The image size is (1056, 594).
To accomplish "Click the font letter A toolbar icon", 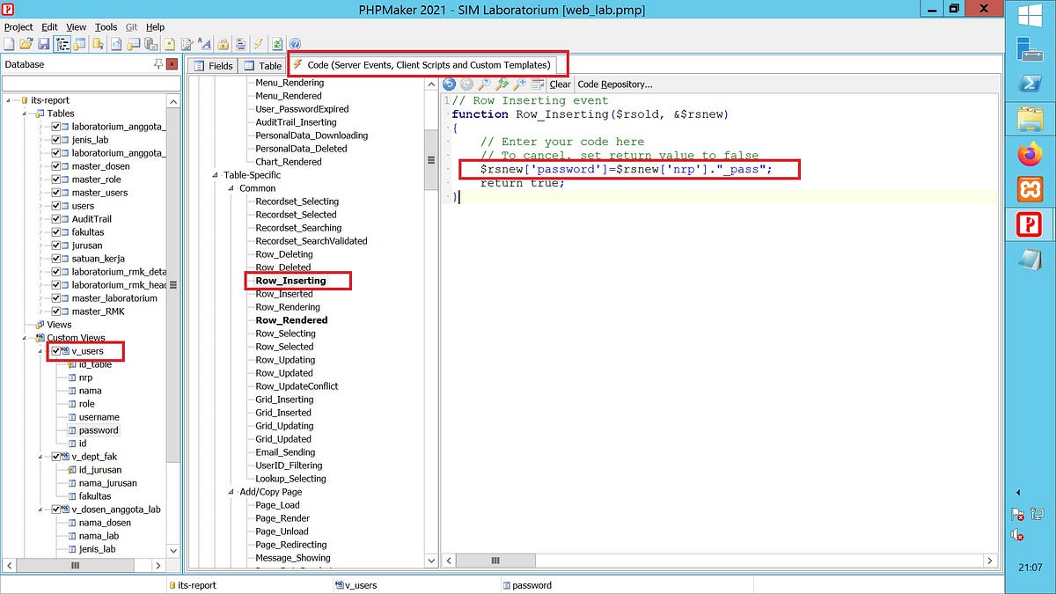I will point(205,44).
